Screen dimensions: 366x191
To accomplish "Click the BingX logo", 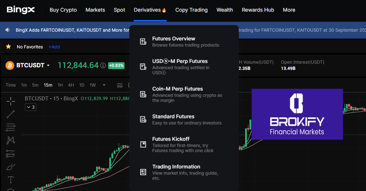I will pos(21,10).
